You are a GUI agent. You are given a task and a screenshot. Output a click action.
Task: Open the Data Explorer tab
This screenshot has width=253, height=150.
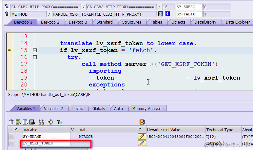point(238,22)
